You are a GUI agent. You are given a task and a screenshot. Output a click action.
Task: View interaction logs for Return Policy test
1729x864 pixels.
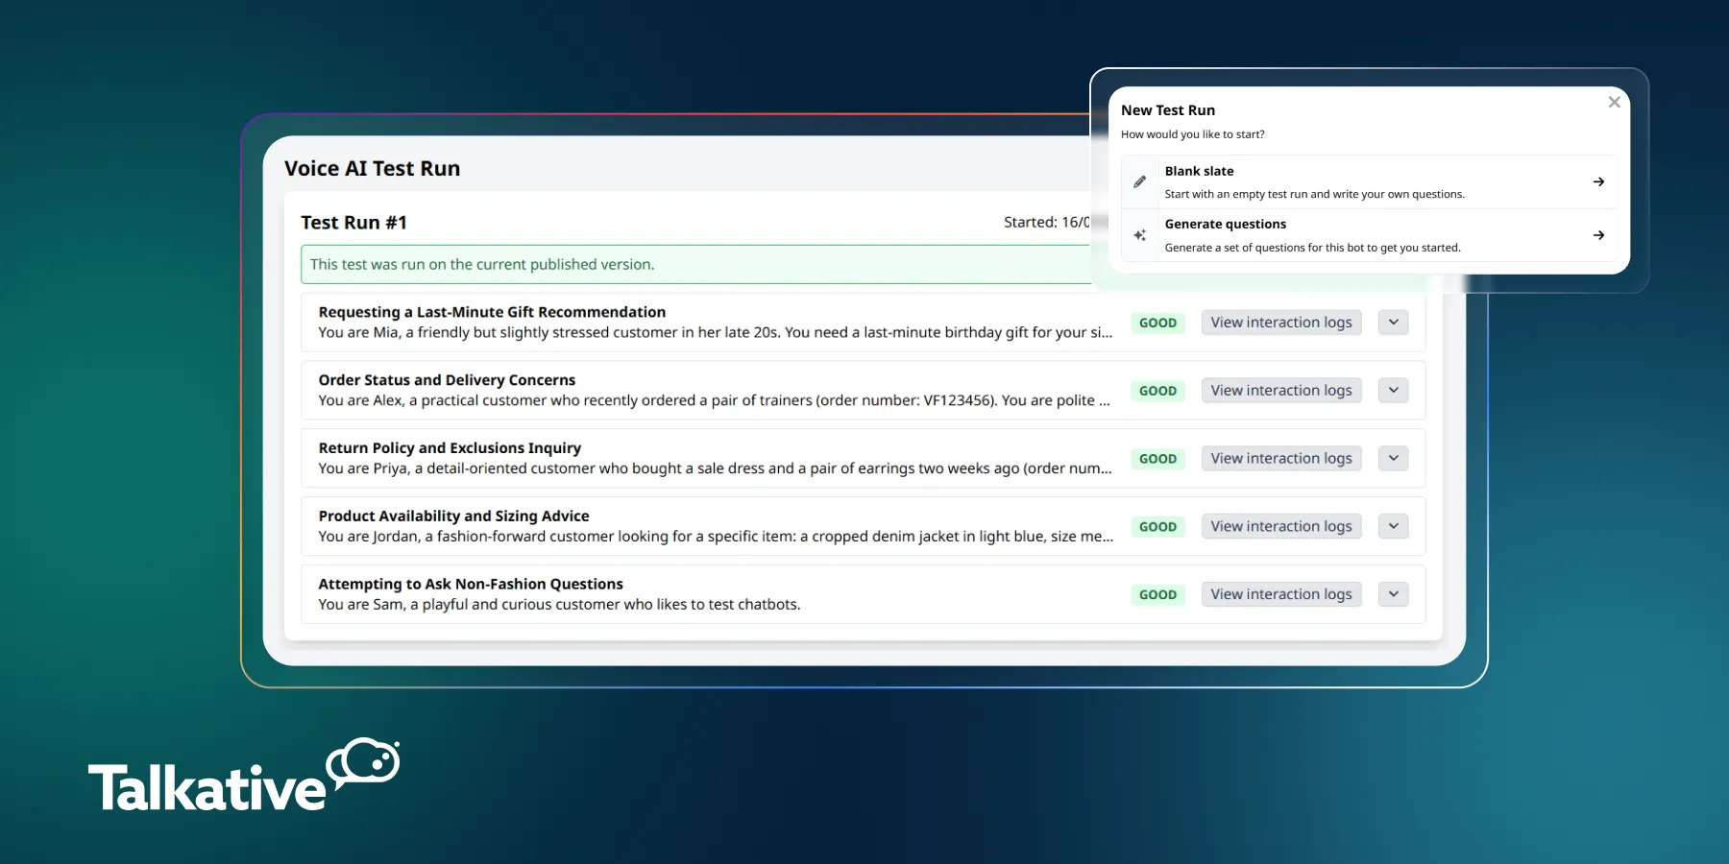tap(1281, 459)
